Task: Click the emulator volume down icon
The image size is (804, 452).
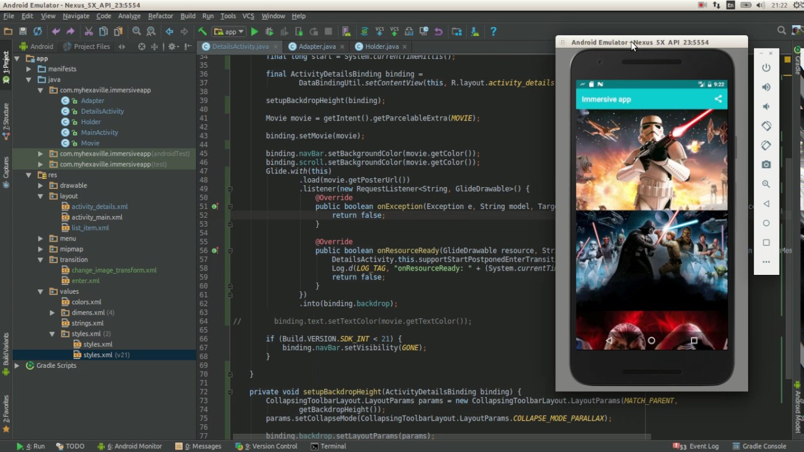Action: [766, 107]
